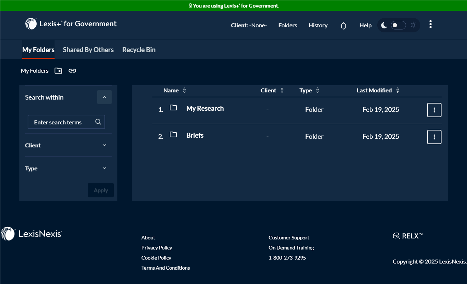Click the sun light mode icon

(413, 25)
